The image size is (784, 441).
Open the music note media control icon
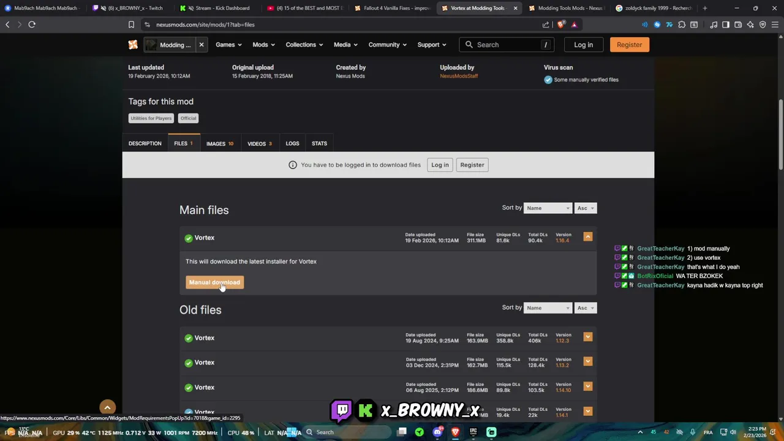coord(714,24)
